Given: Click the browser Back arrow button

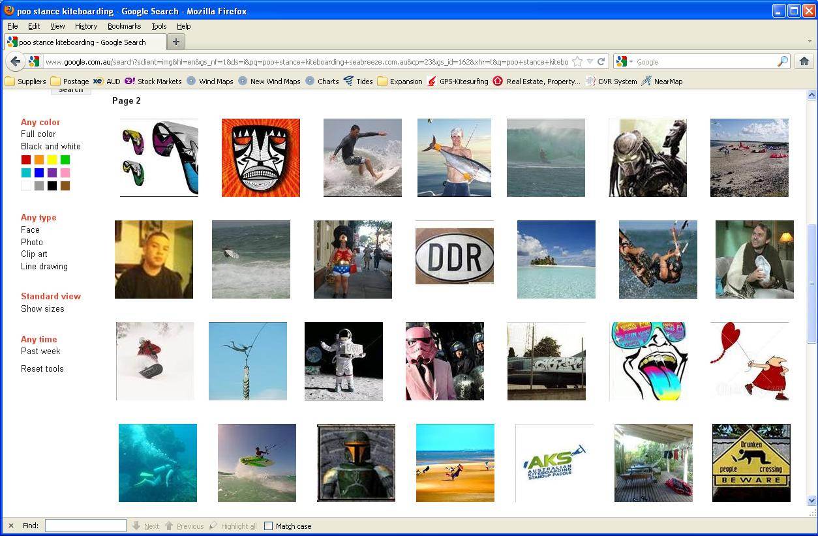Looking at the screenshot, I should pos(15,61).
